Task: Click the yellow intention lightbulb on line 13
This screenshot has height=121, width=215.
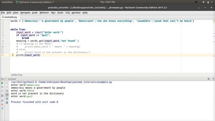Action: (13, 55)
